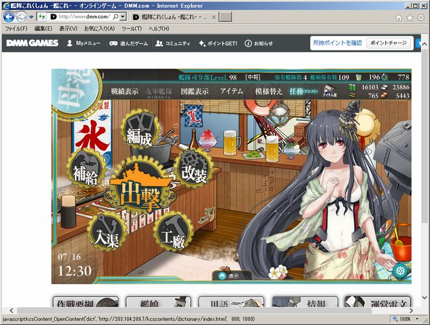Go back with the browser Back arrow
Screen dimensions: 430x325
point(9,17)
